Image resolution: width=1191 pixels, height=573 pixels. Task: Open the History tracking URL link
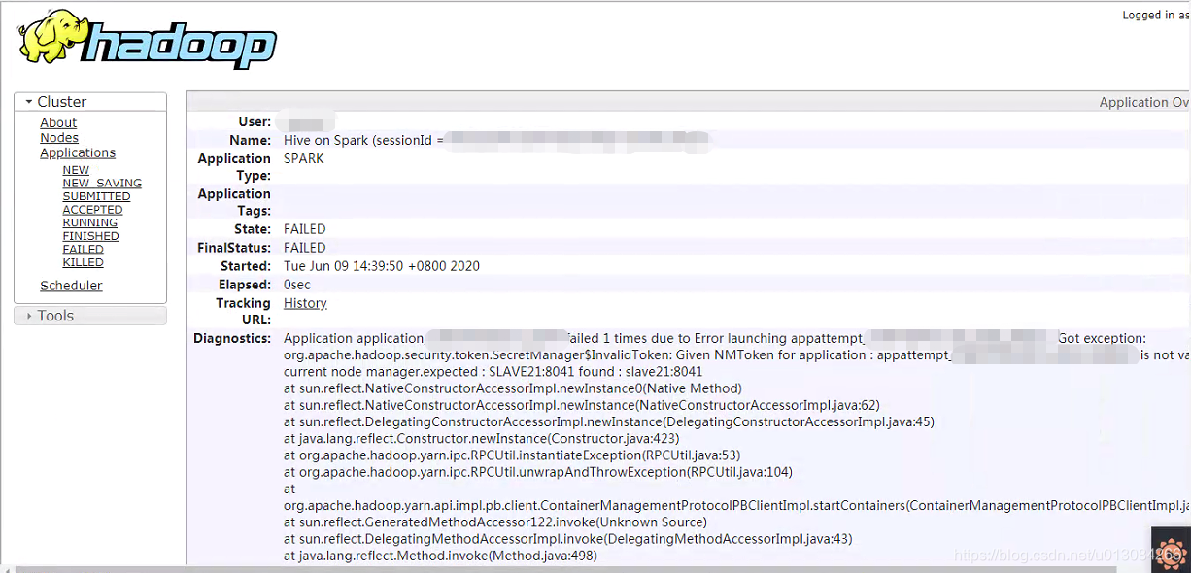tap(305, 303)
